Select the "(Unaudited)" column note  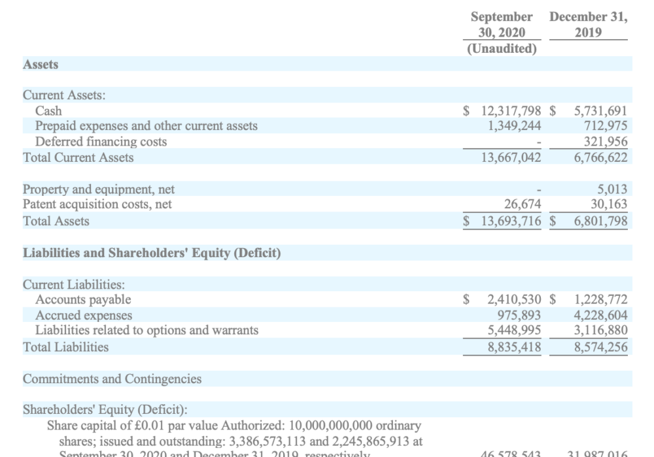pos(502,49)
